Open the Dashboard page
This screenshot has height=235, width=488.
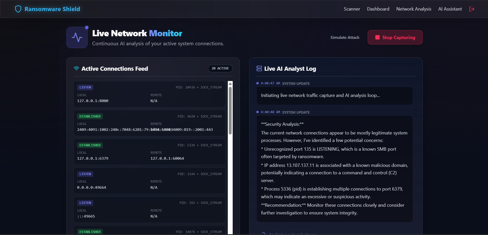click(x=378, y=9)
